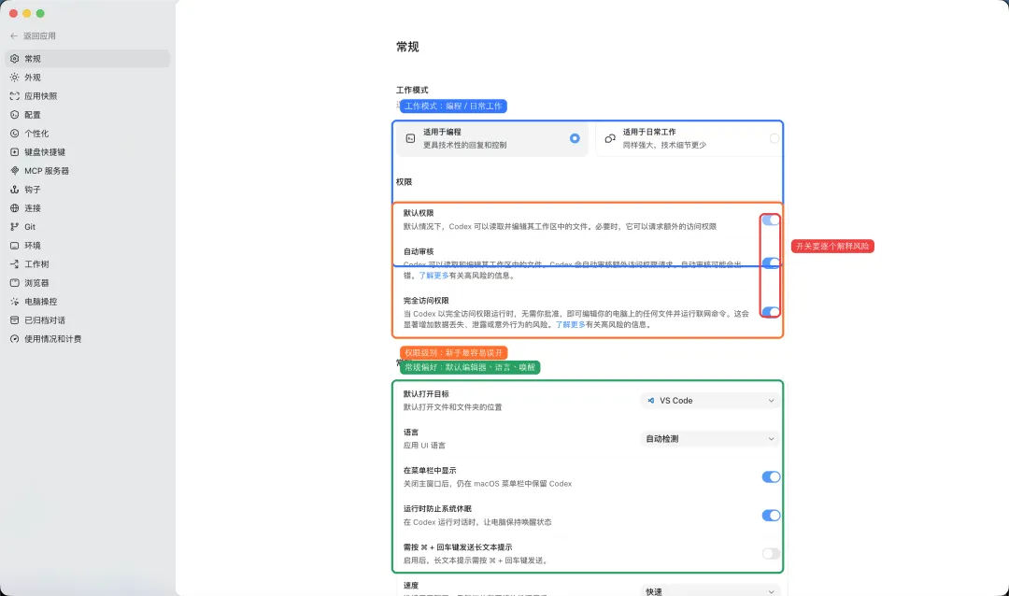Click the 权限 section heading
Viewport: 1009px width, 596px height.
(x=405, y=182)
